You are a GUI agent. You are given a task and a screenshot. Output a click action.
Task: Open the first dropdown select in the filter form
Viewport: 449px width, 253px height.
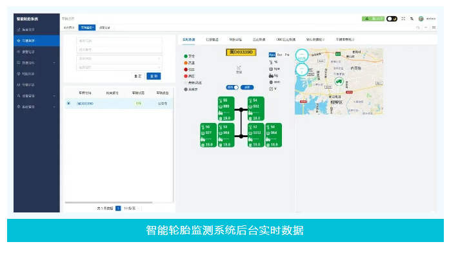pyautogui.click(x=119, y=59)
